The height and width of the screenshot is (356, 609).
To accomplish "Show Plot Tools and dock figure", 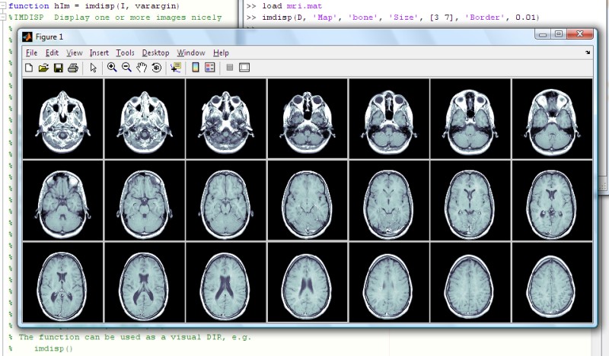I will pos(244,68).
